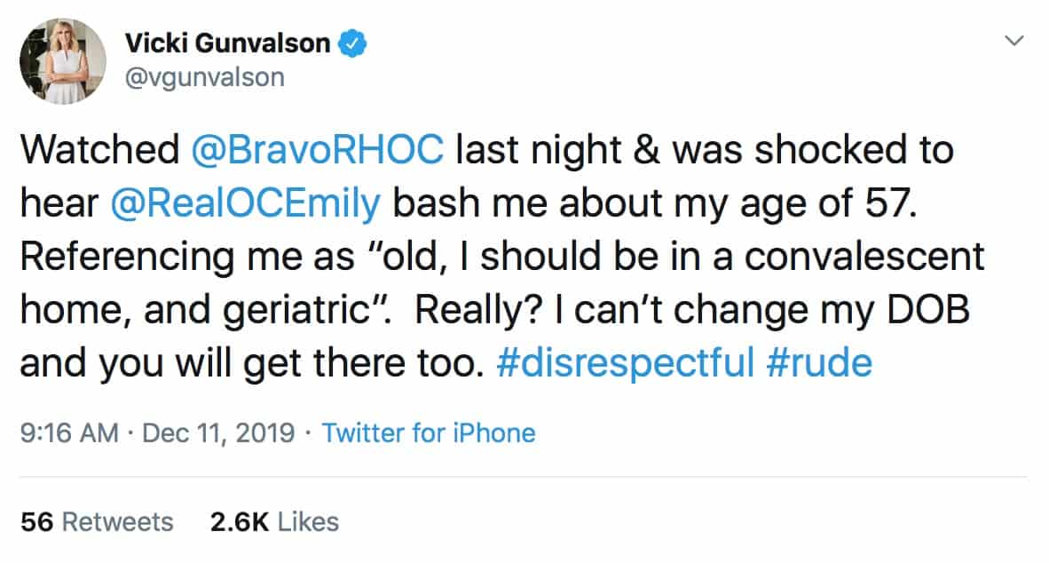1049x563 pixels.
Task: View the 2.6K Likes list
Action: tap(272, 522)
